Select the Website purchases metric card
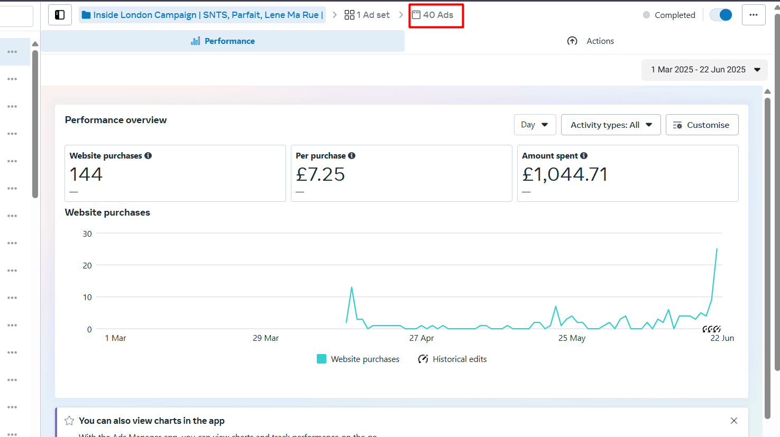Viewport: 780px width, 437px height. [175, 173]
